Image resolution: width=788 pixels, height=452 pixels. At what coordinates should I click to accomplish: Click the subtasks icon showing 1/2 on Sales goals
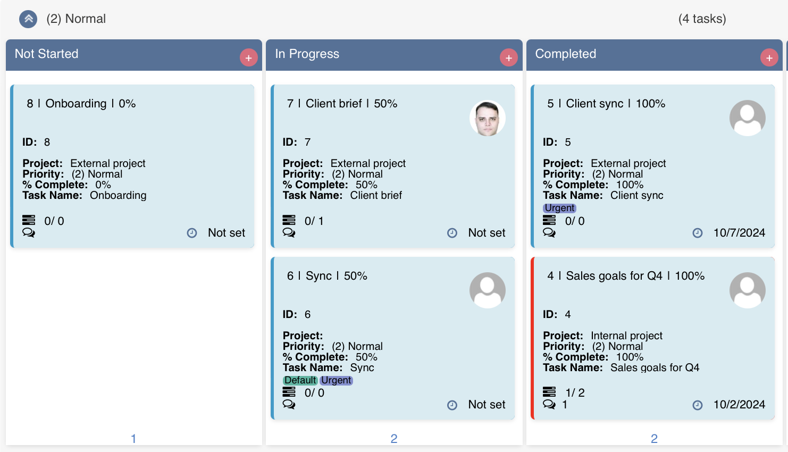pos(550,392)
